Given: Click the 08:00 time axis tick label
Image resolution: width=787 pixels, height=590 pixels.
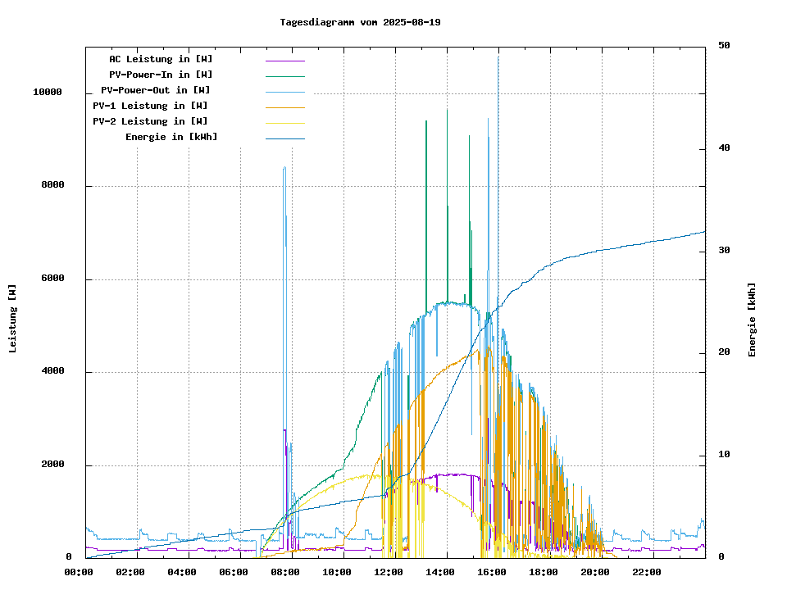Looking at the screenshot, I should [x=284, y=572].
